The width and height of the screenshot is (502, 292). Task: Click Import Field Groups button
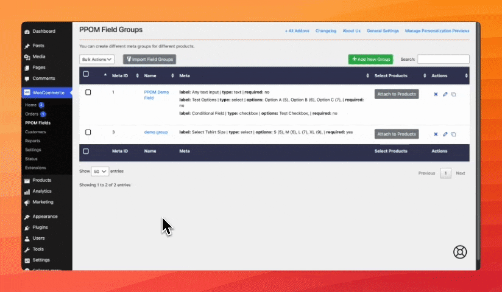(x=149, y=59)
